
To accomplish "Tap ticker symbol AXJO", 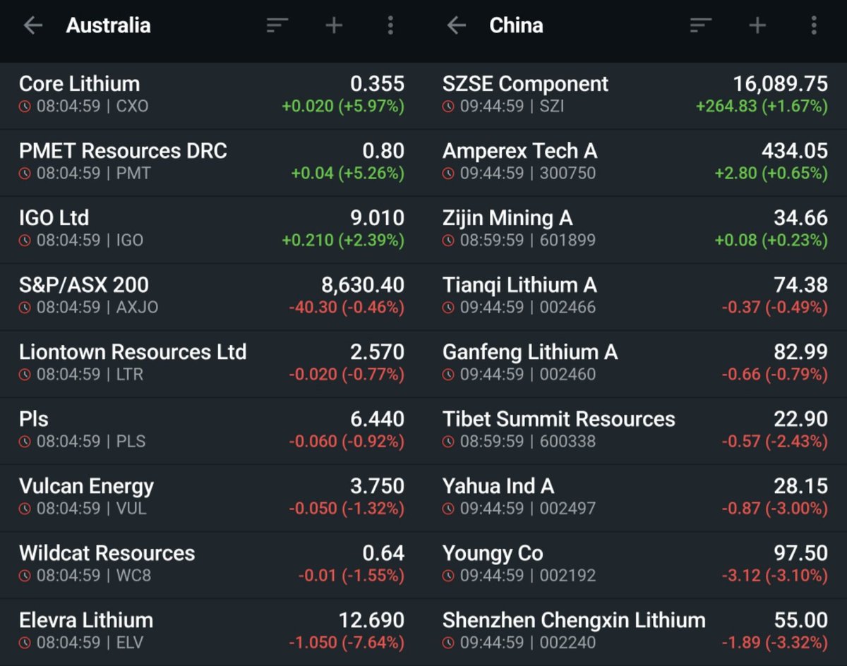I will 137,308.
